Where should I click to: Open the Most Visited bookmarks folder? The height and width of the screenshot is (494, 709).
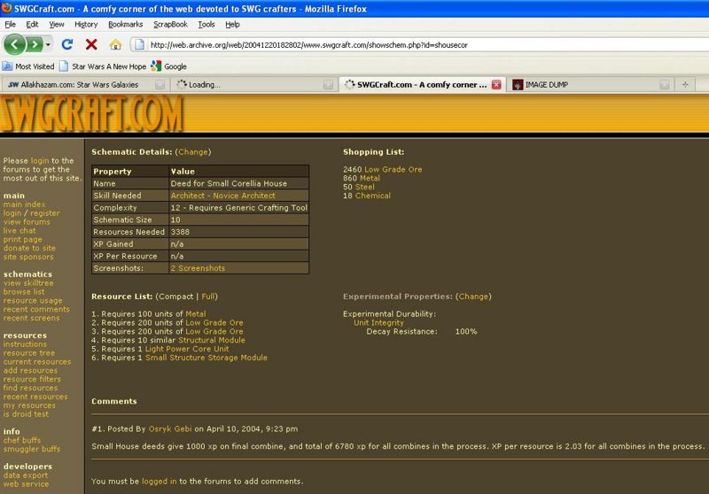click(28, 66)
